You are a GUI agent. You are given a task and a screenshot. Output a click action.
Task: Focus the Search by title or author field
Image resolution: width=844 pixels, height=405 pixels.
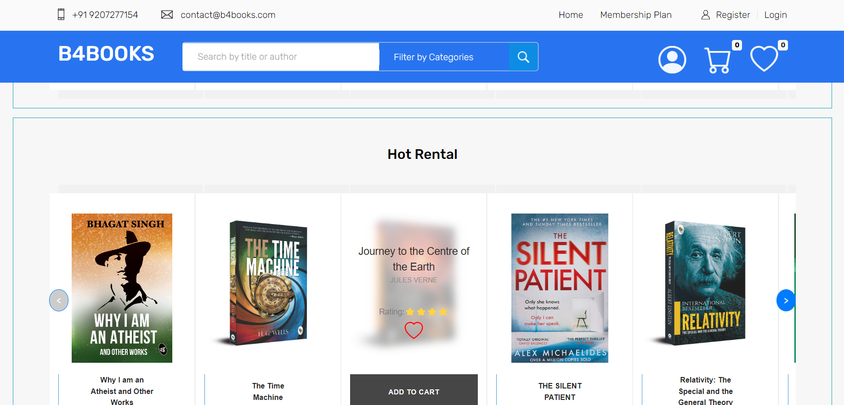(x=281, y=57)
